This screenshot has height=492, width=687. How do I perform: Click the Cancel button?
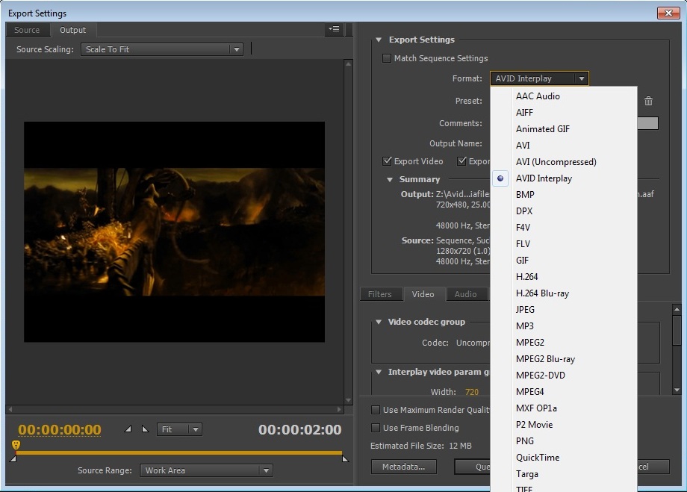coord(653,467)
